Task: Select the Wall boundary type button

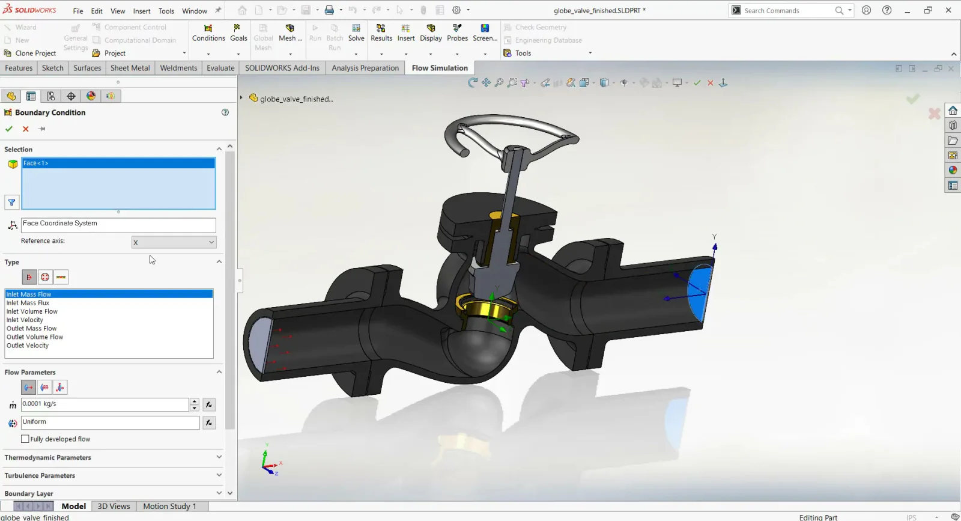Action: tap(61, 277)
